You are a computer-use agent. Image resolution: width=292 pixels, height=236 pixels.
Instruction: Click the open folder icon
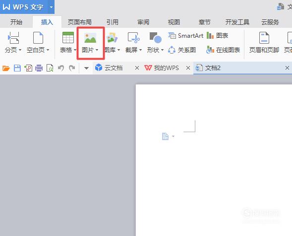(6, 68)
